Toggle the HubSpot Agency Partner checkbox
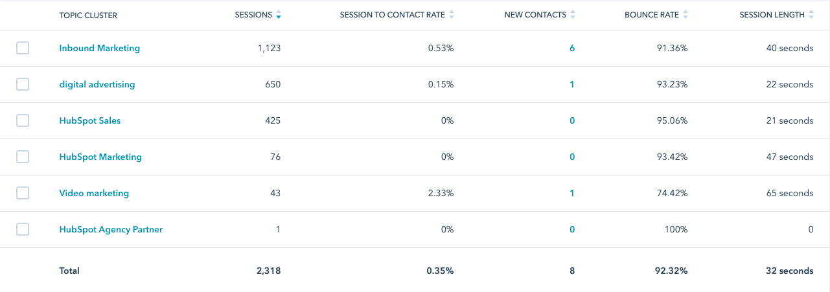The height and width of the screenshot is (292, 830). 23,229
